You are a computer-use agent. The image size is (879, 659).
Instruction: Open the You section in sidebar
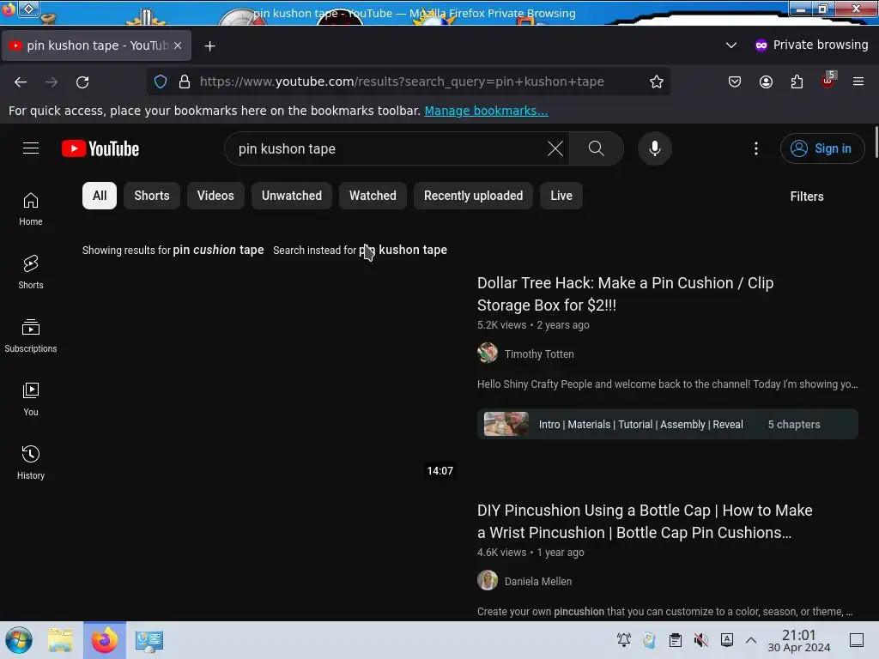click(31, 399)
